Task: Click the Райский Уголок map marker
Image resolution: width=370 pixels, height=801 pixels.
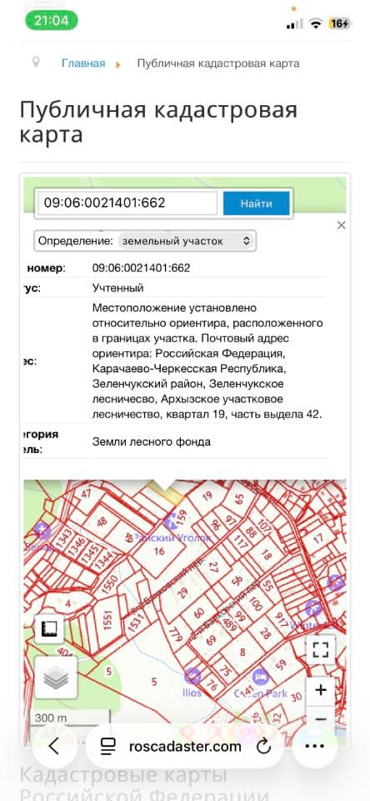Action: [x=172, y=521]
